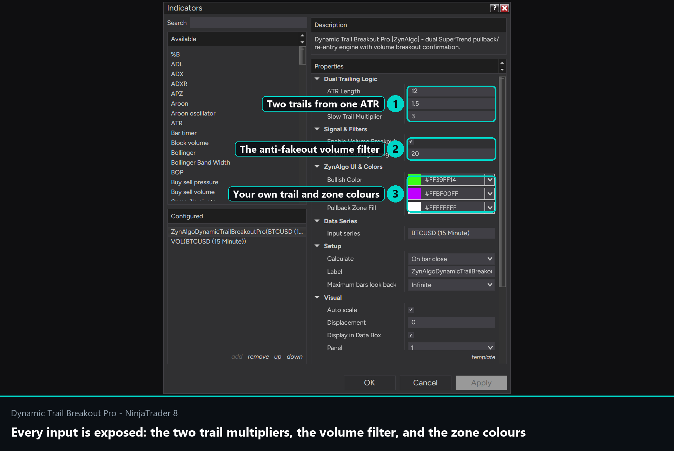
Task: Click the Apply button
Action: click(481, 383)
